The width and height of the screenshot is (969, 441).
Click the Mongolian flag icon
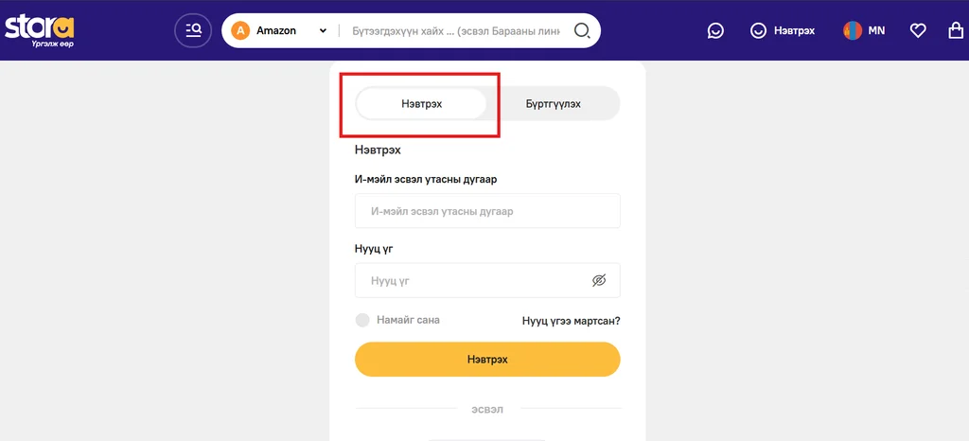click(853, 30)
